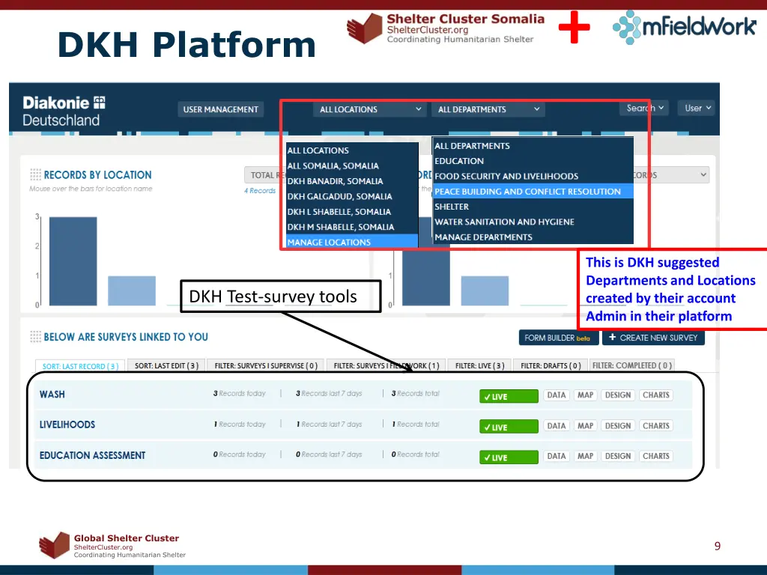Sort surveys by Last Record
Viewport: 767px width, 575px height.
pos(80,365)
